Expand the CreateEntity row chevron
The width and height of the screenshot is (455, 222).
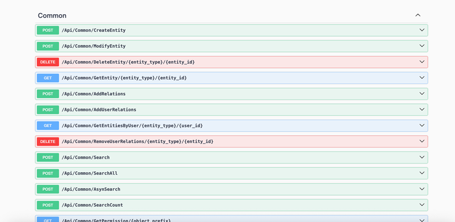coord(422,30)
